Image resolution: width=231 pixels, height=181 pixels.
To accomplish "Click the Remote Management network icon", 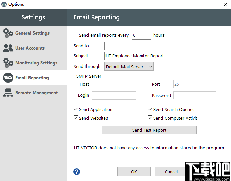I will (8, 93).
